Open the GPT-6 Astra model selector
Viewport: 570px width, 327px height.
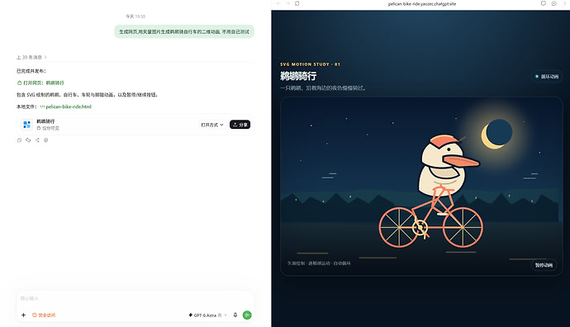pyautogui.click(x=207, y=315)
